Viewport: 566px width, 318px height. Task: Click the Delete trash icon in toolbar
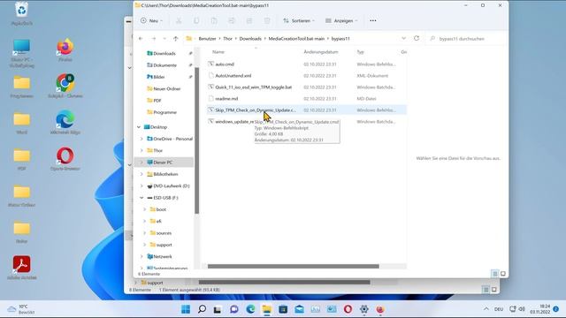click(267, 21)
